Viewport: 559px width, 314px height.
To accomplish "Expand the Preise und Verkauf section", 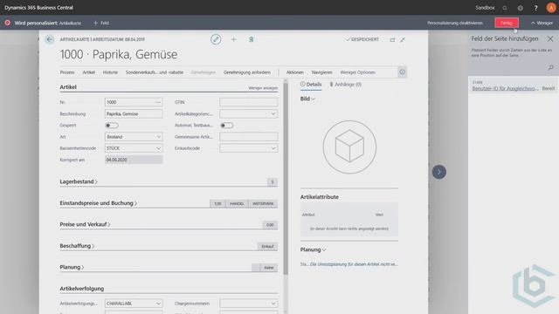I will point(85,224).
